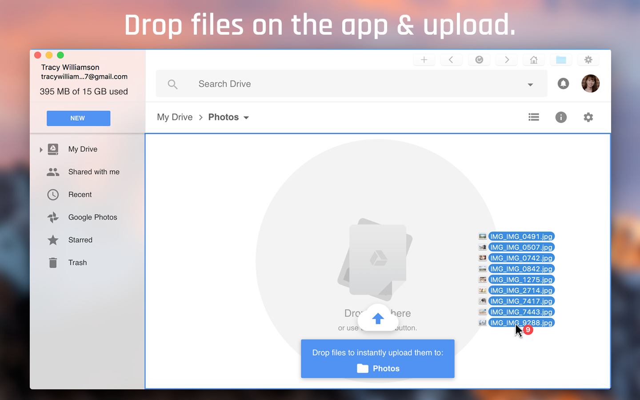Show details with the info icon
This screenshot has height=400, width=640.
point(561,117)
